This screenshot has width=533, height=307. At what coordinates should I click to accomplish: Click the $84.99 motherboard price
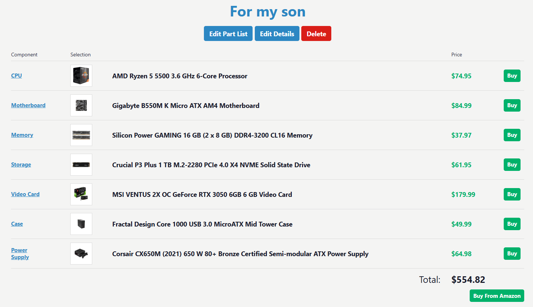[461, 106]
